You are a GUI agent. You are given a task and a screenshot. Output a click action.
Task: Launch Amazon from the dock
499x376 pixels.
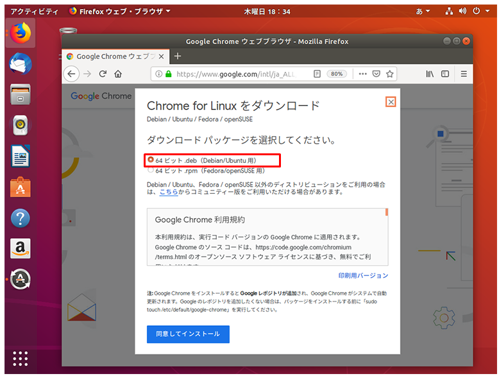click(x=21, y=248)
